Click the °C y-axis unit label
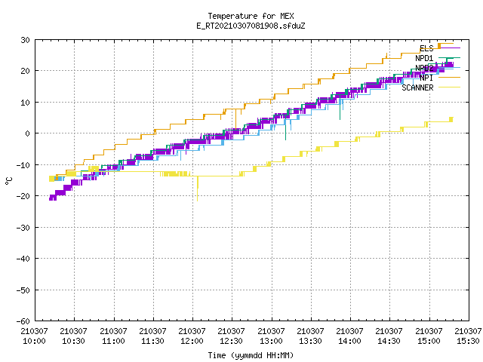Viewport: 483px width, 362px height. coord(8,181)
